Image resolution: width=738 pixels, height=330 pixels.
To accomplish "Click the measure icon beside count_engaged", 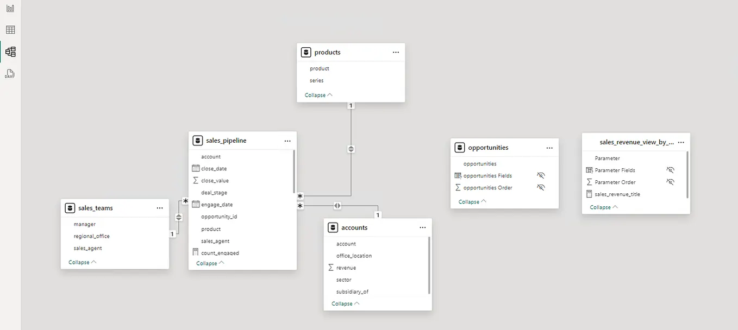I will [196, 252].
